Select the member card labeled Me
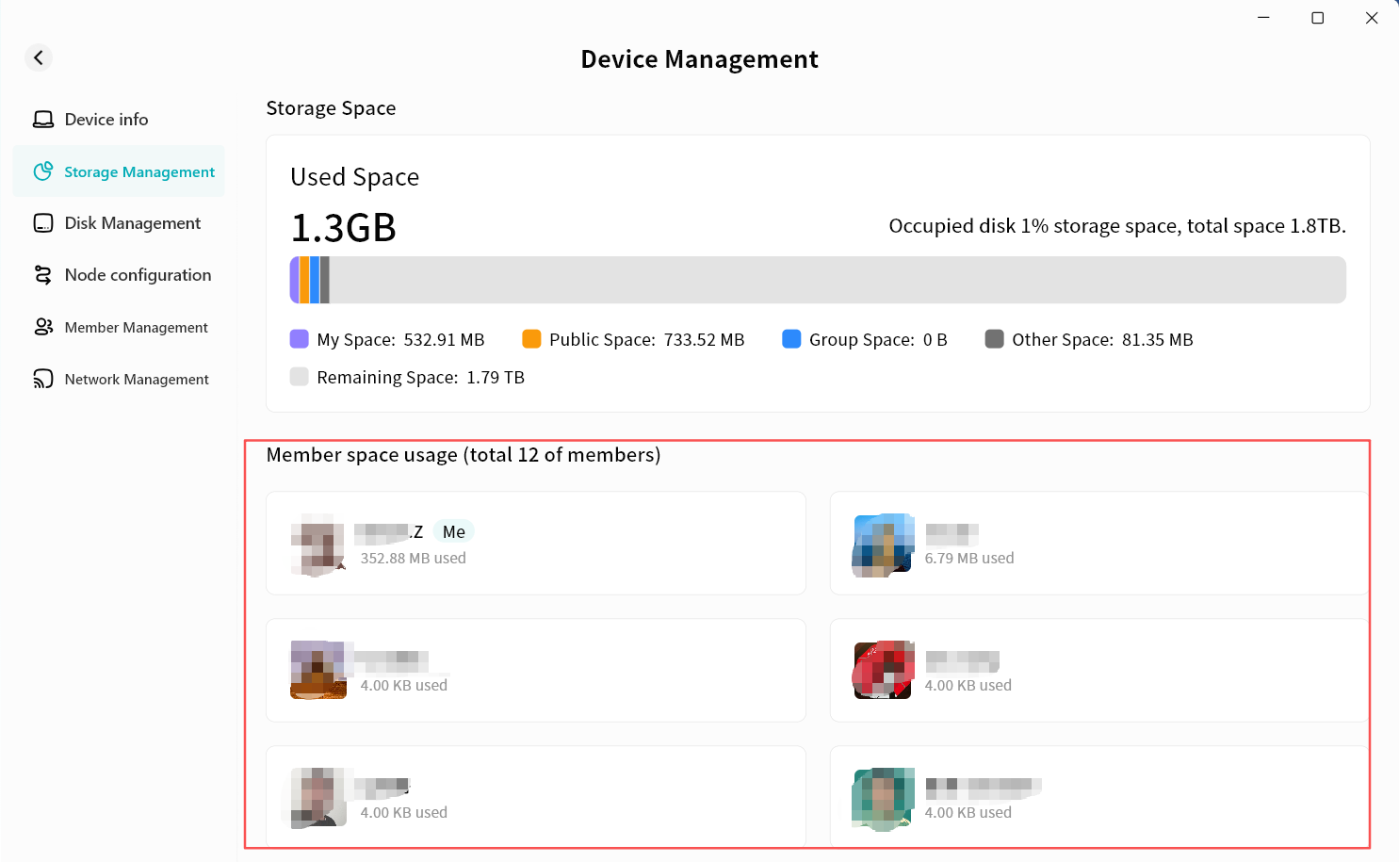The image size is (1399, 862). pos(535,544)
